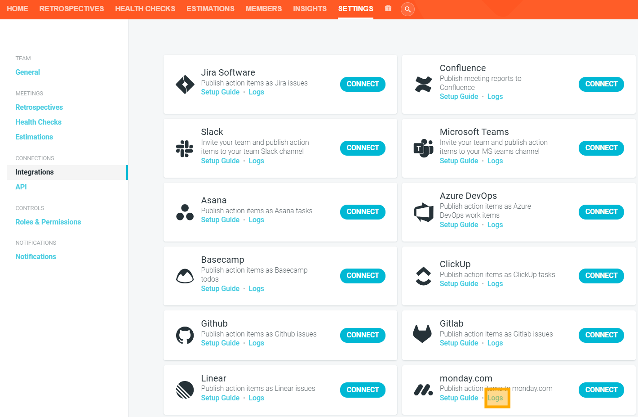The width and height of the screenshot is (638, 417).
Task: View Basecamp Logs
Action: coord(256,289)
